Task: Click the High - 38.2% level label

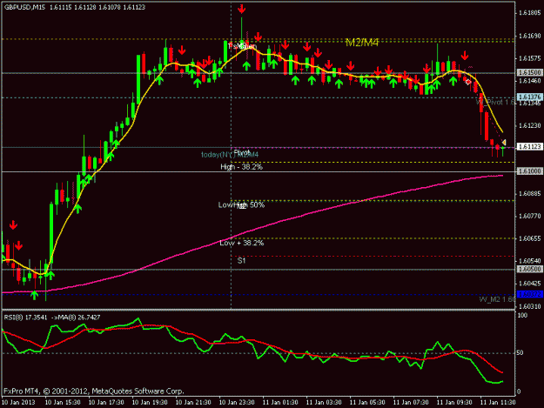Action: pos(241,167)
